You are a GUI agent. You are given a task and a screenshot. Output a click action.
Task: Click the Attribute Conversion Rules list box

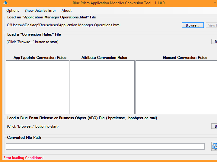[x=102, y=87]
